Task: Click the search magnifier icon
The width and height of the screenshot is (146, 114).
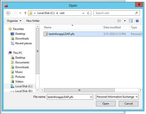Action: [137, 13]
